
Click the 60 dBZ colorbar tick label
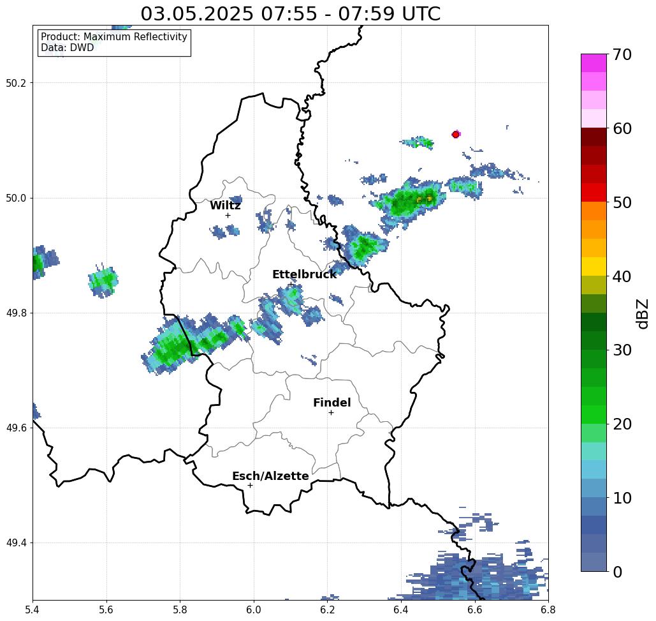pyautogui.click(x=622, y=128)
